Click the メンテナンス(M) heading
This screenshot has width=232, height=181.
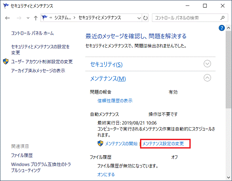click(x=108, y=78)
